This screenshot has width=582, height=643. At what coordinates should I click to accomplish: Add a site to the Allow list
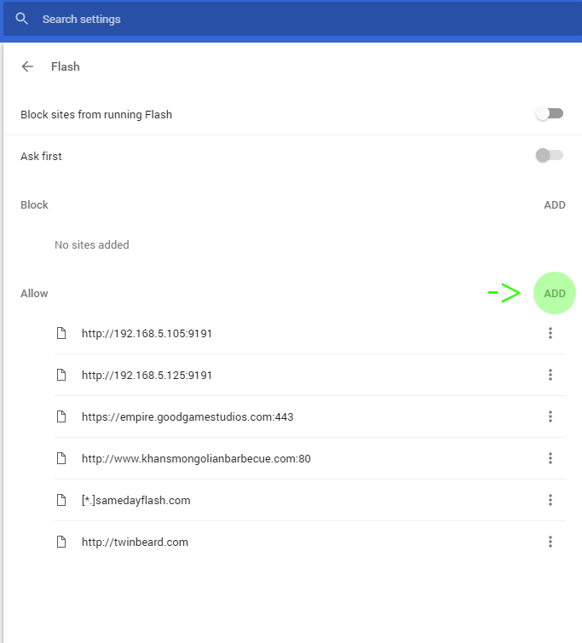click(x=555, y=293)
